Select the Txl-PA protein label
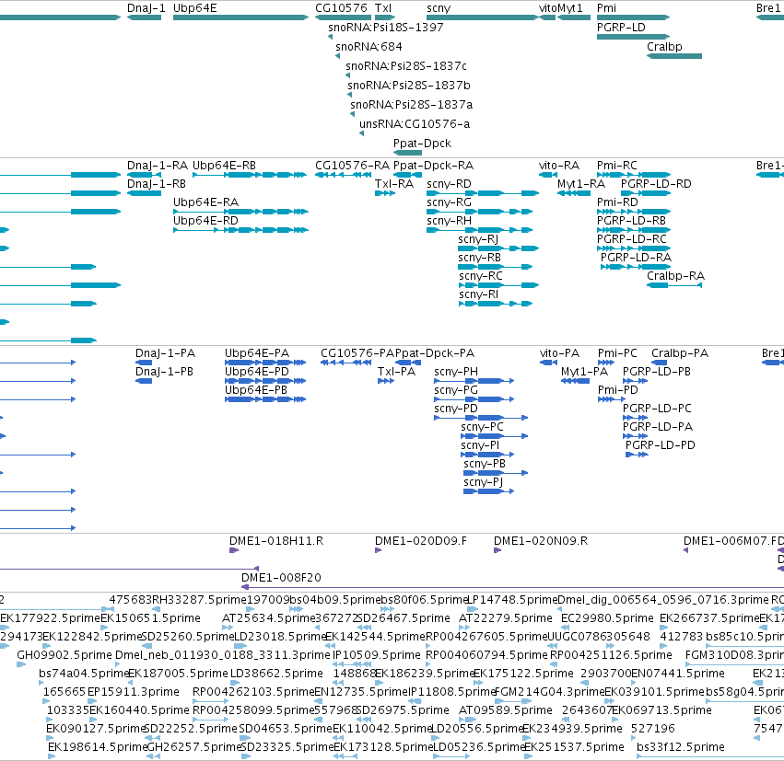This screenshot has width=784, height=761. (x=396, y=372)
